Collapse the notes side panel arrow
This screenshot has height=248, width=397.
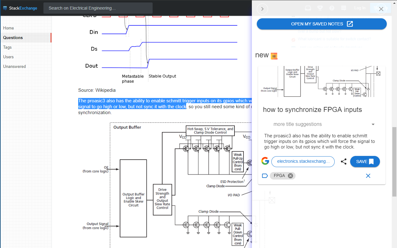coord(262,9)
